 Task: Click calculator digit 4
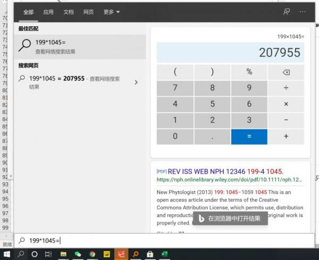click(x=175, y=104)
